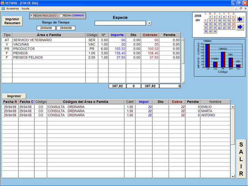The image size is (248, 186).
Task: Click the Imprimir button above details table
Action: coord(14,96)
